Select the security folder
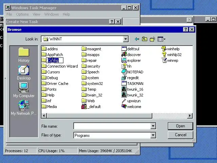 pos(91,66)
